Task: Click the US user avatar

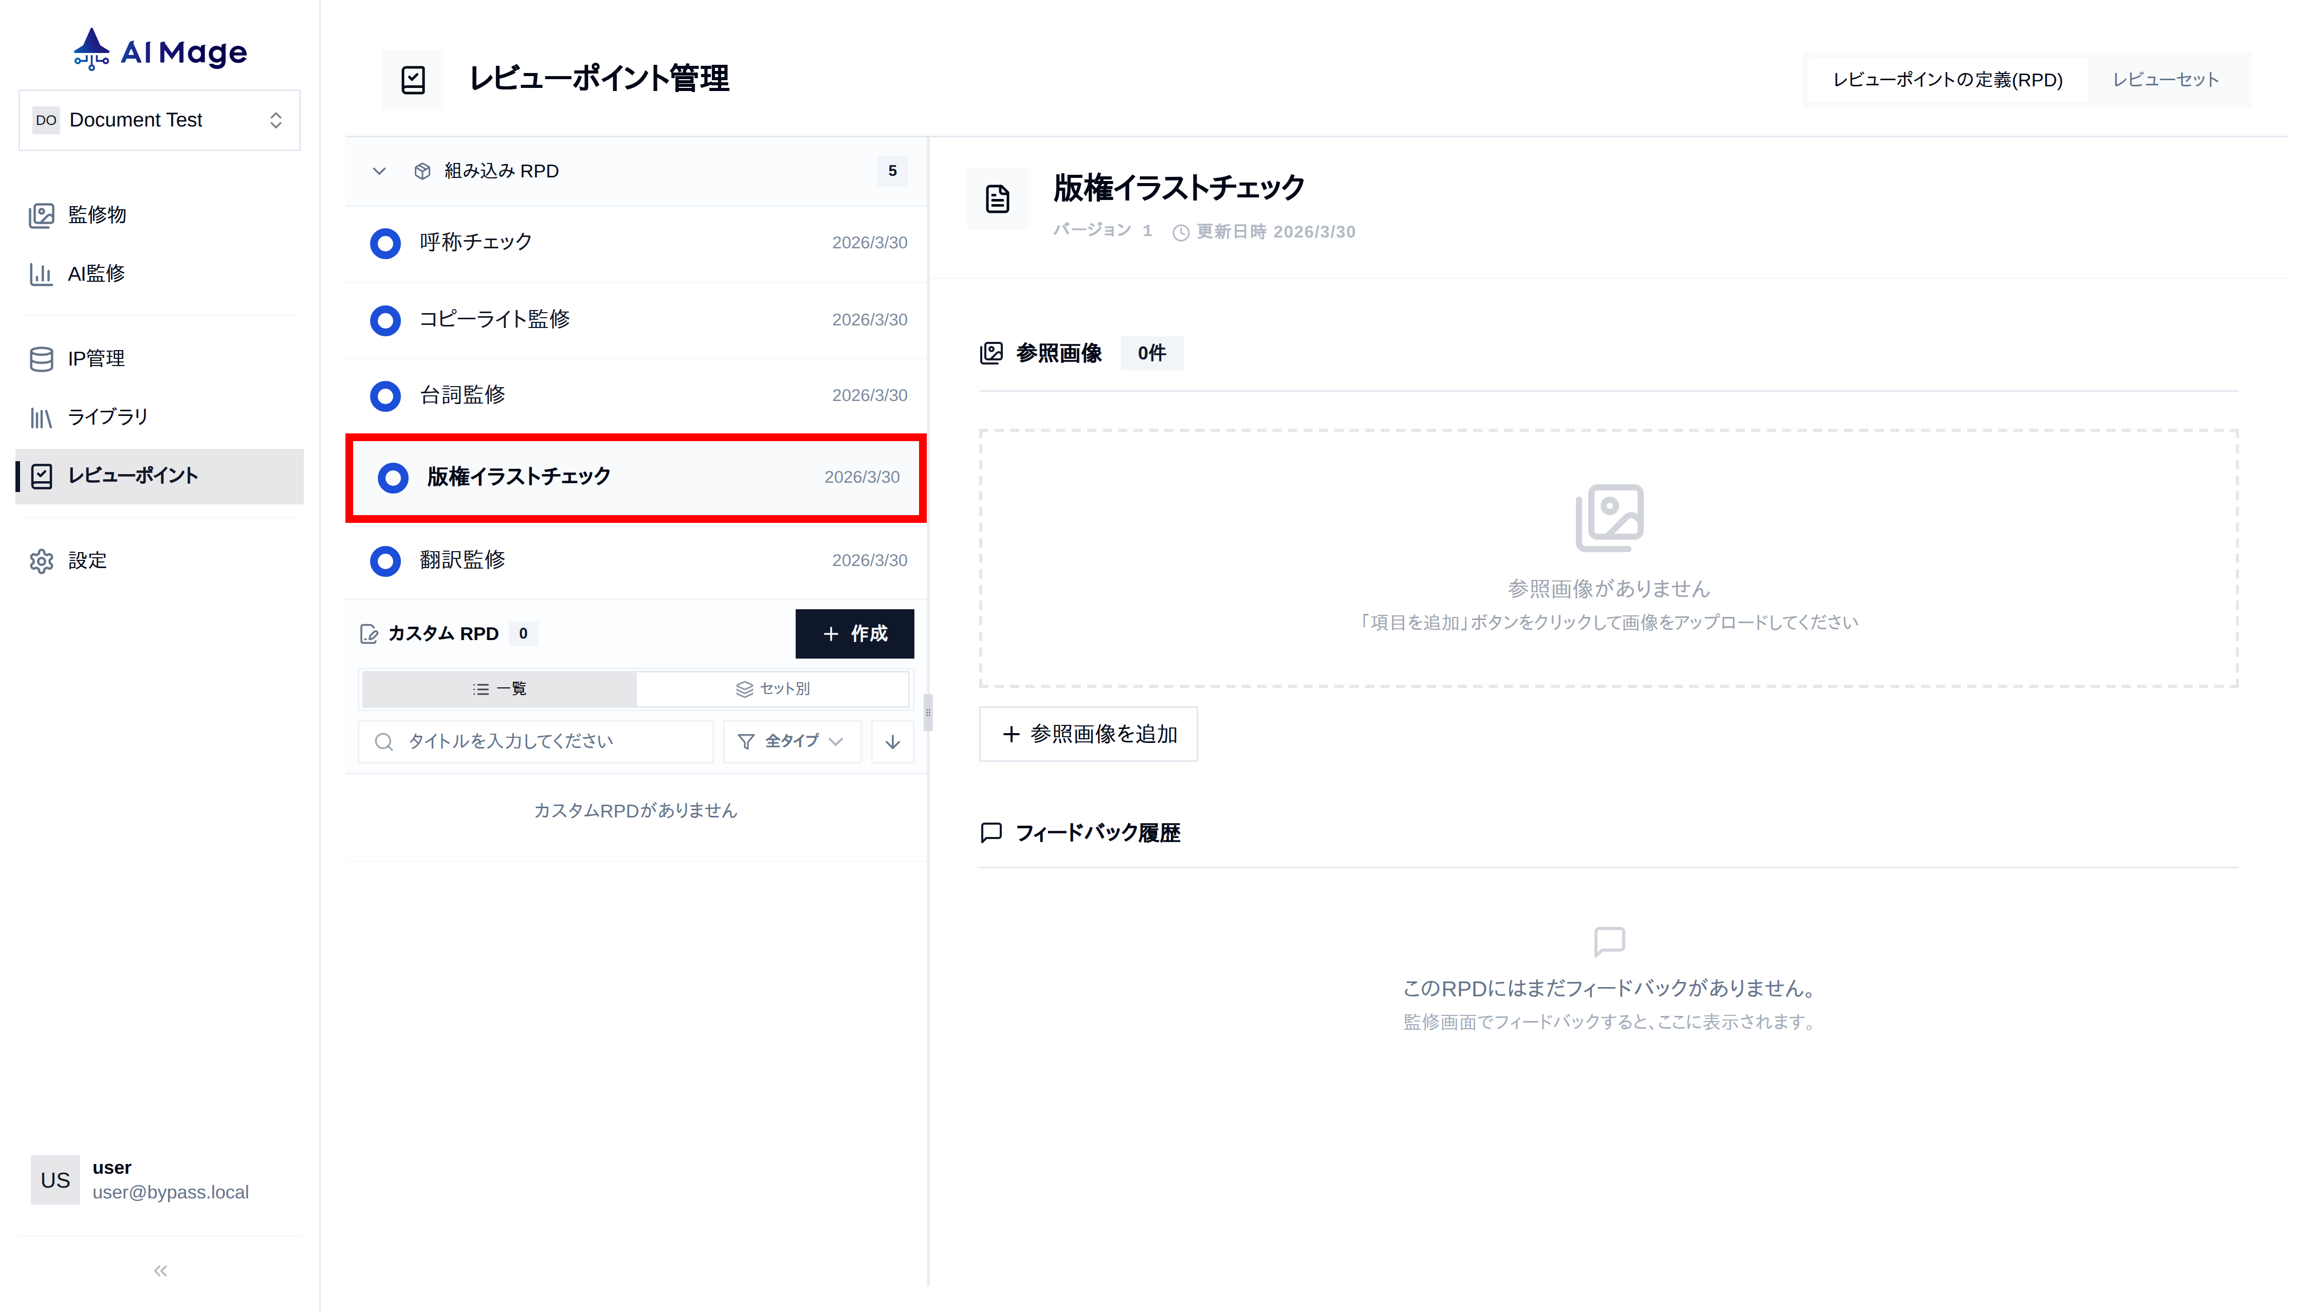Action: click(55, 1179)
